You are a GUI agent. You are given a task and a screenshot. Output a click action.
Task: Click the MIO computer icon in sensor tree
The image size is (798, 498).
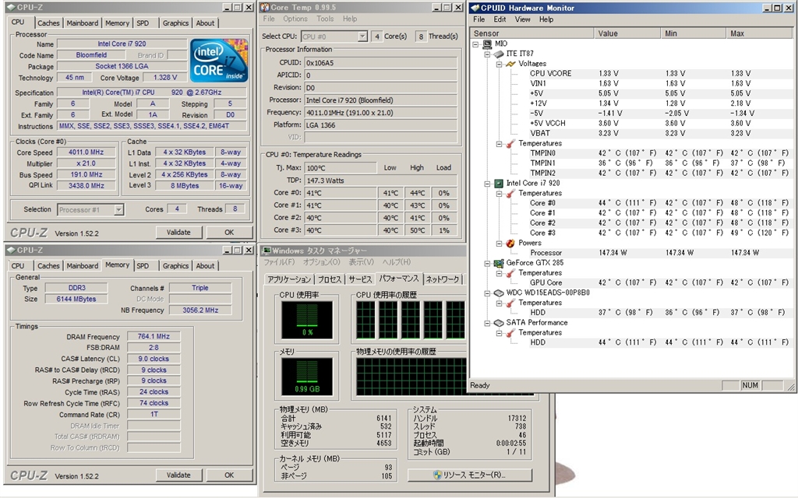[x=488, y=44]
